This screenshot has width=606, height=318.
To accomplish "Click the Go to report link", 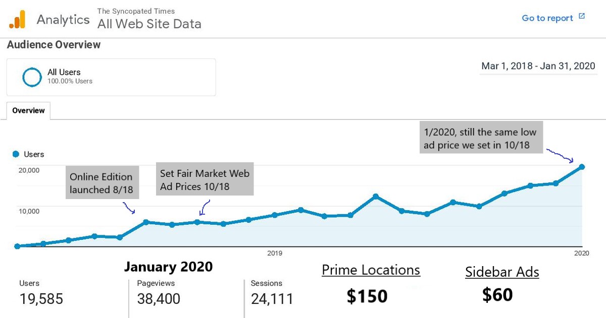I will [547, 18].
